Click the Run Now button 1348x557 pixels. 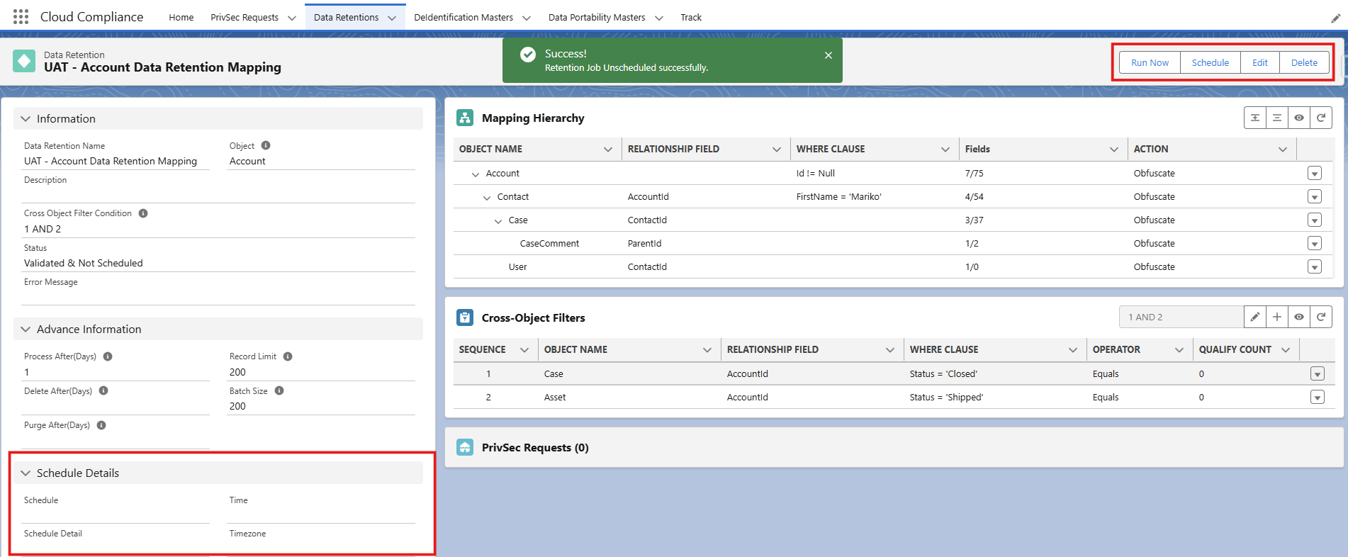pyautogui.click(x=1149, y=62)
